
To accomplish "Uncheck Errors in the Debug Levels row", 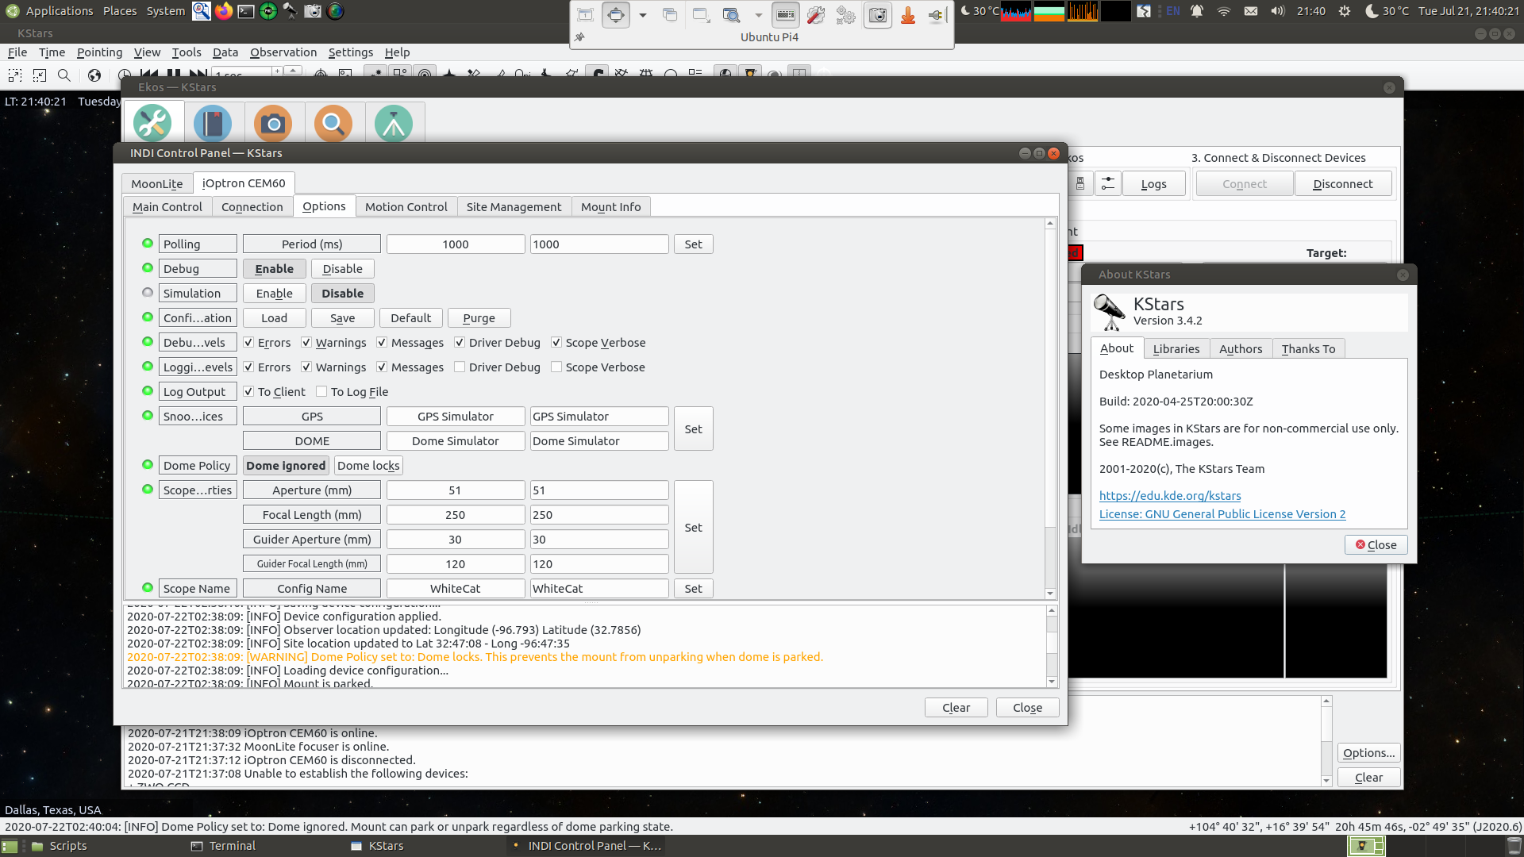I will (248, 343).
